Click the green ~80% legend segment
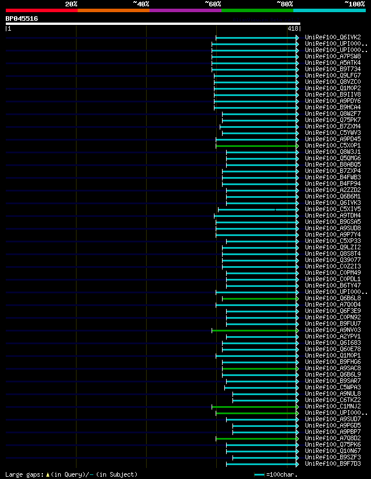The width and height of the screenshot is (371, 479). point(257,10)
